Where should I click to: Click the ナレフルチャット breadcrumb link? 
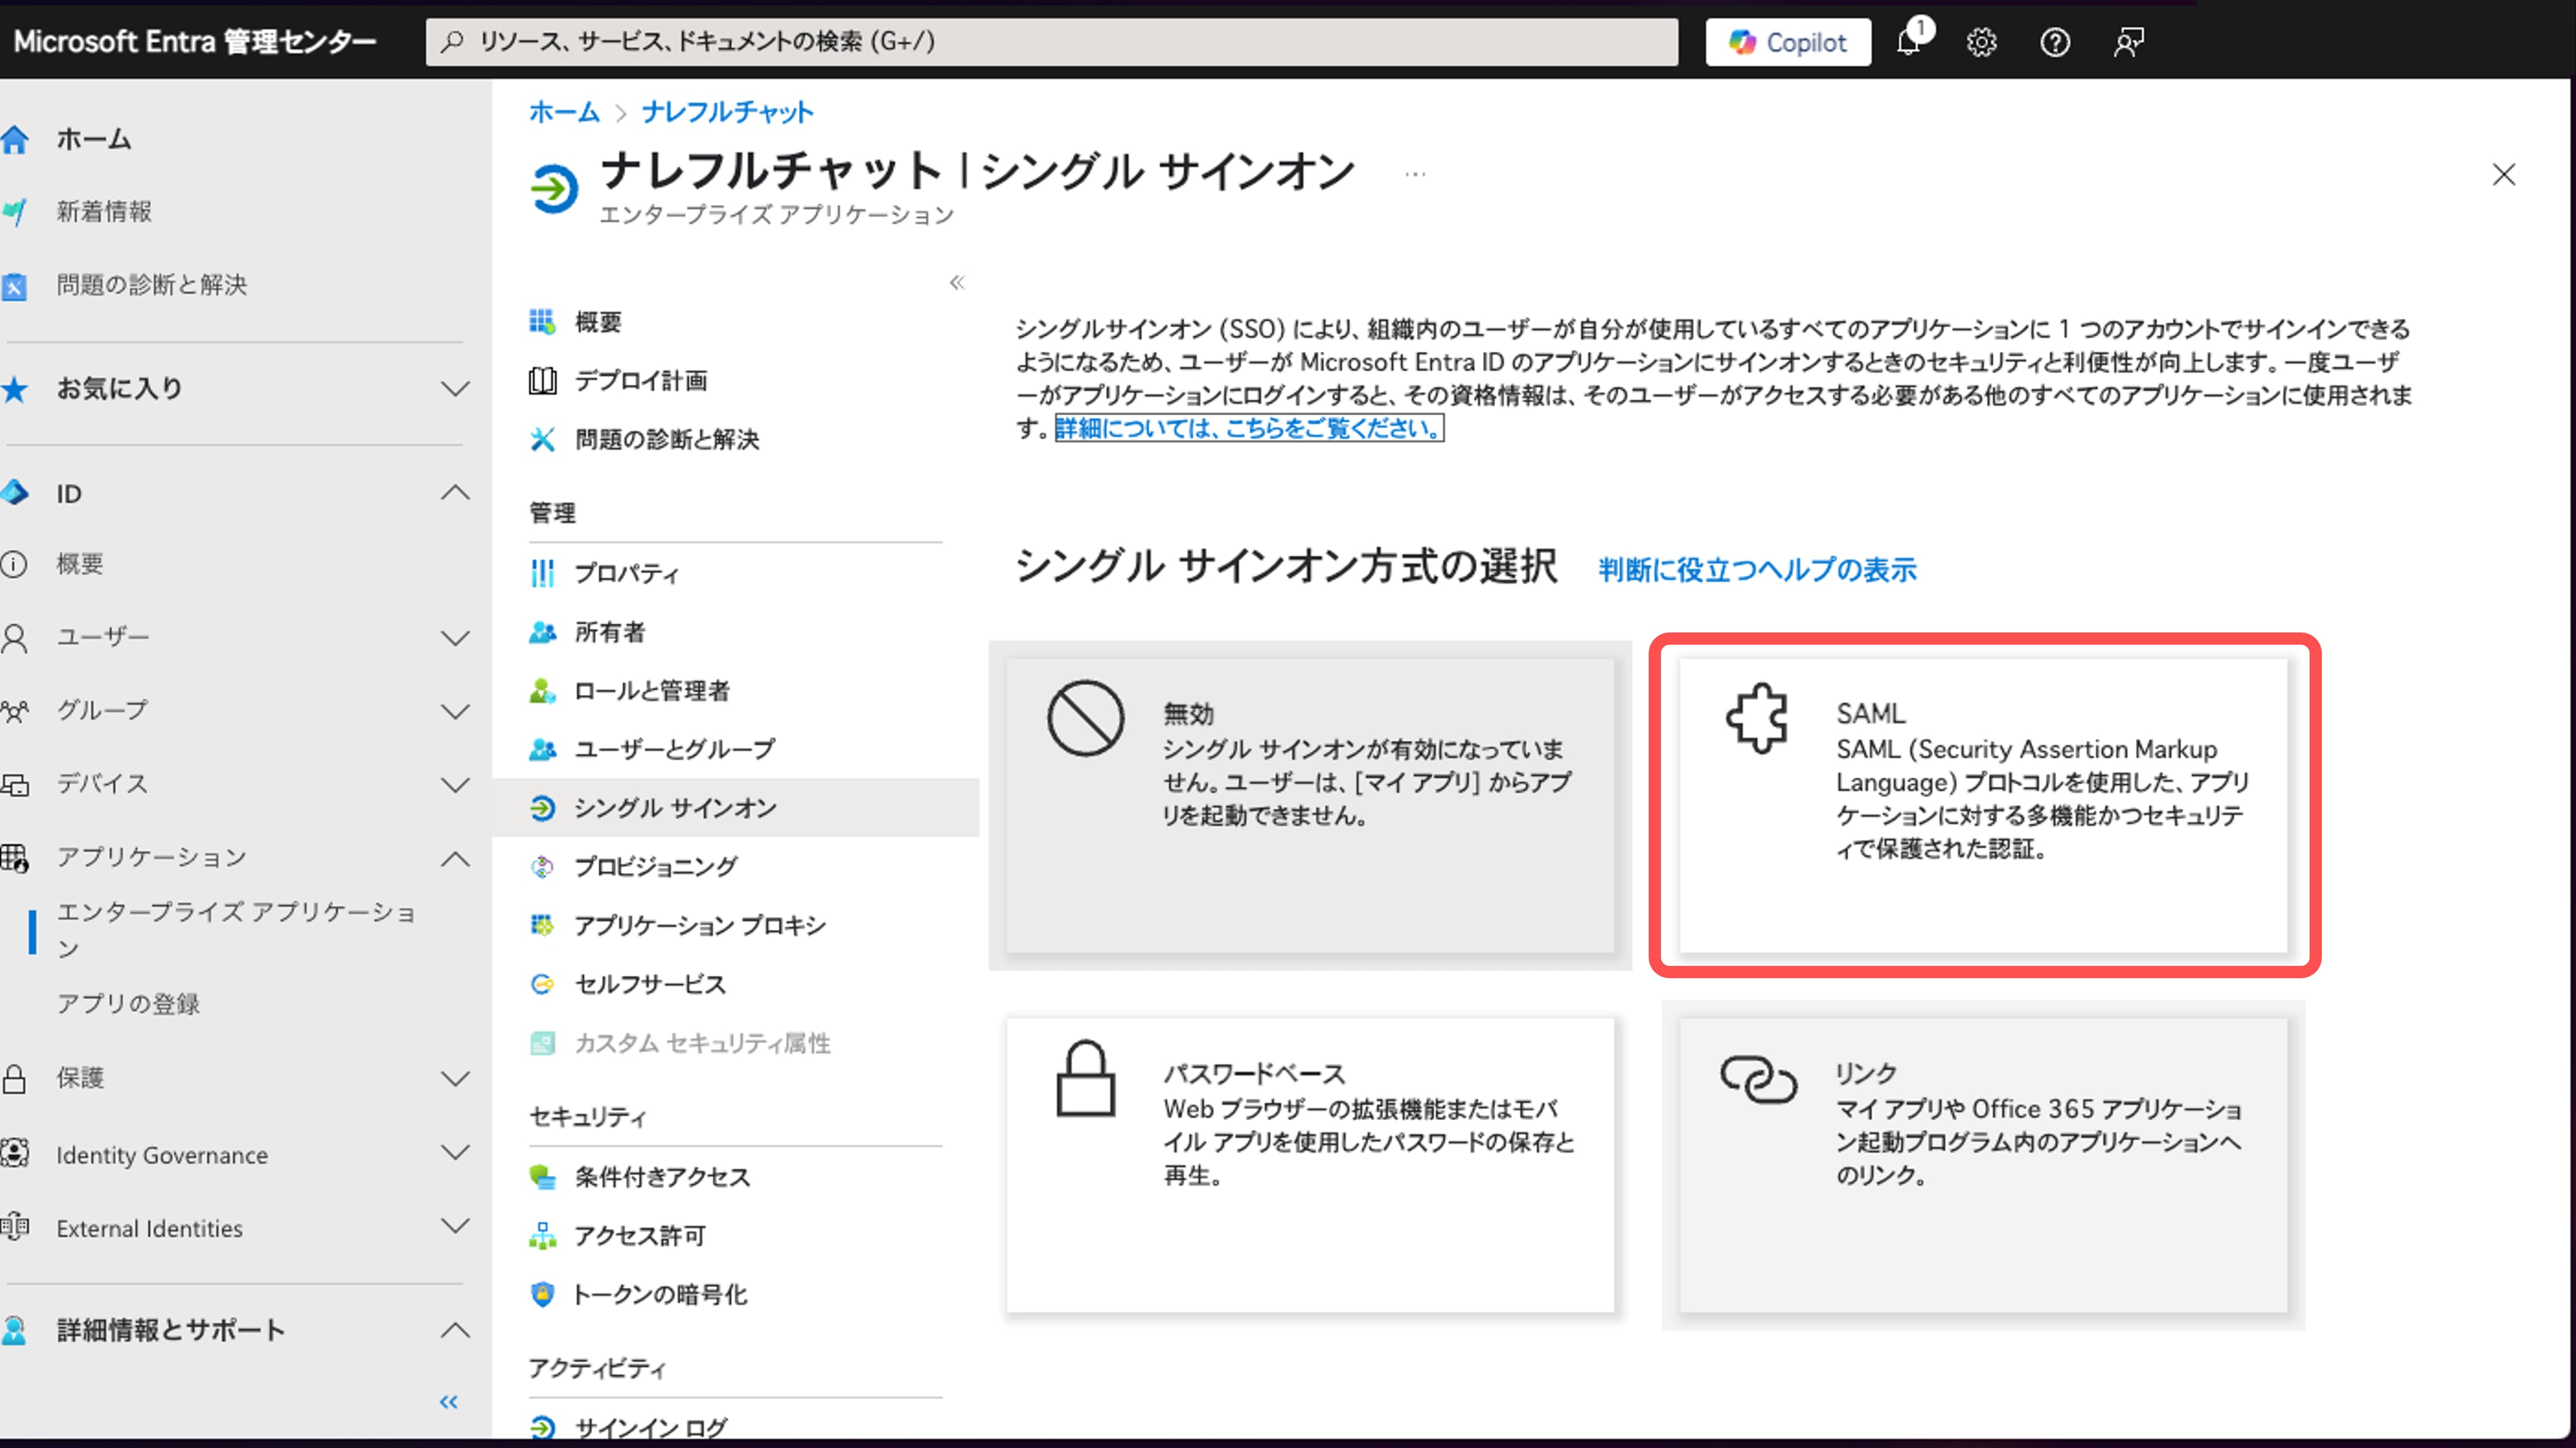728,112
